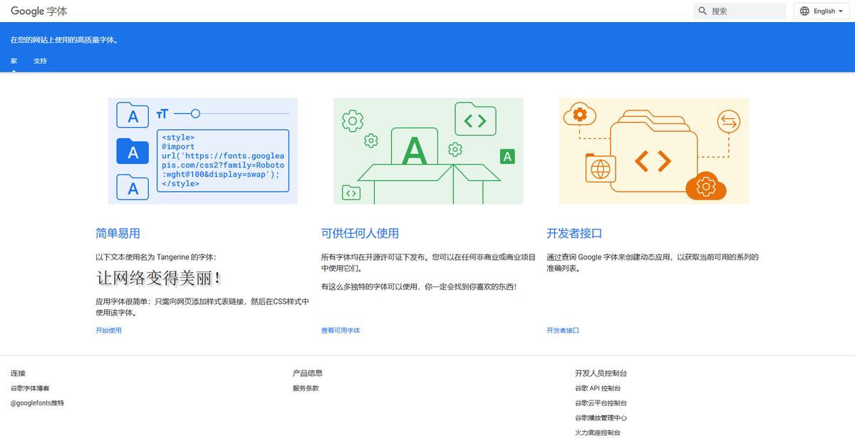Screen dimensions: 855x444
Task: Click the globe icon next to English
Action: 806,11
